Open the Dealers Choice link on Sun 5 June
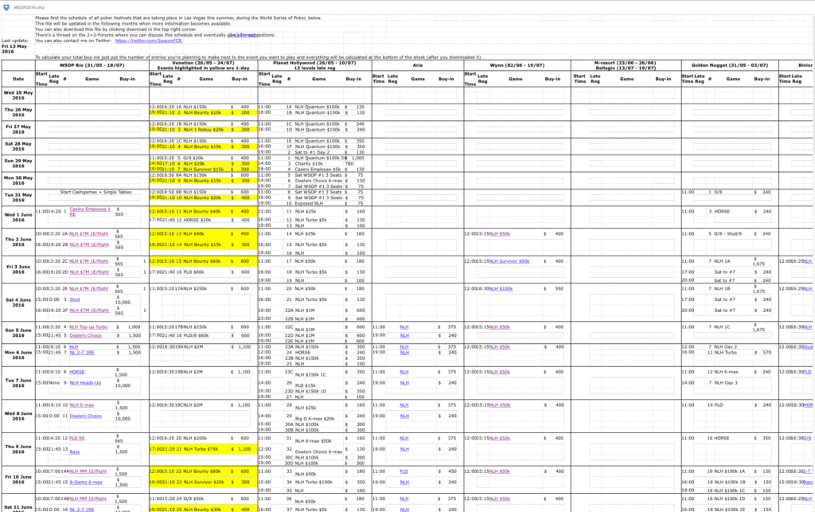 85,335
